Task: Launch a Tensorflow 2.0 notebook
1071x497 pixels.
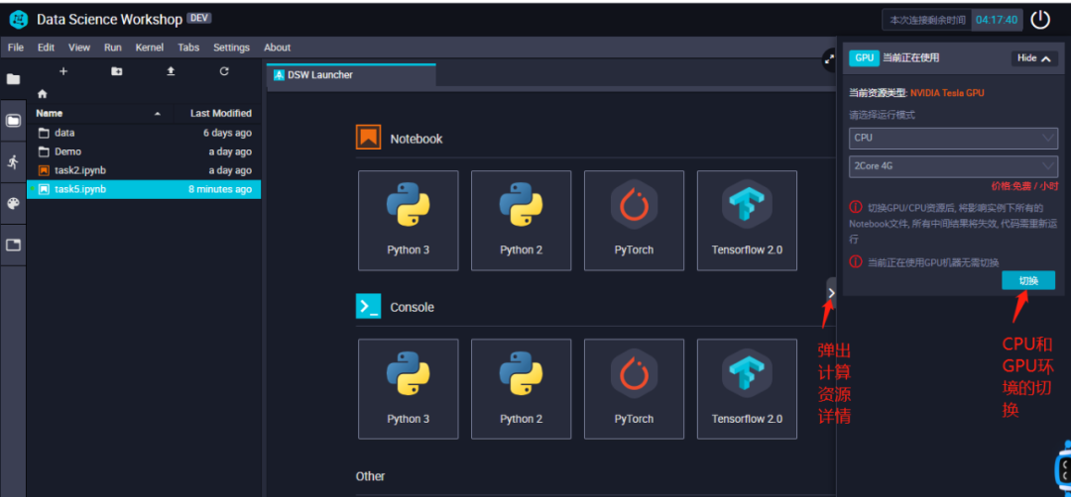Action: coord(747,220)
